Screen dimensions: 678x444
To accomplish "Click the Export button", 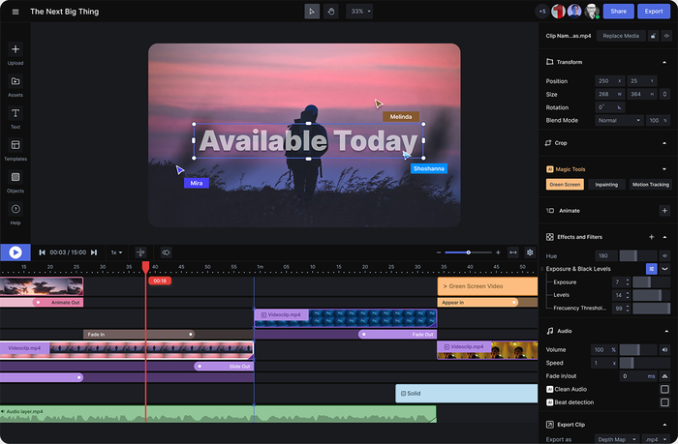I will click(x=653, y=12).
